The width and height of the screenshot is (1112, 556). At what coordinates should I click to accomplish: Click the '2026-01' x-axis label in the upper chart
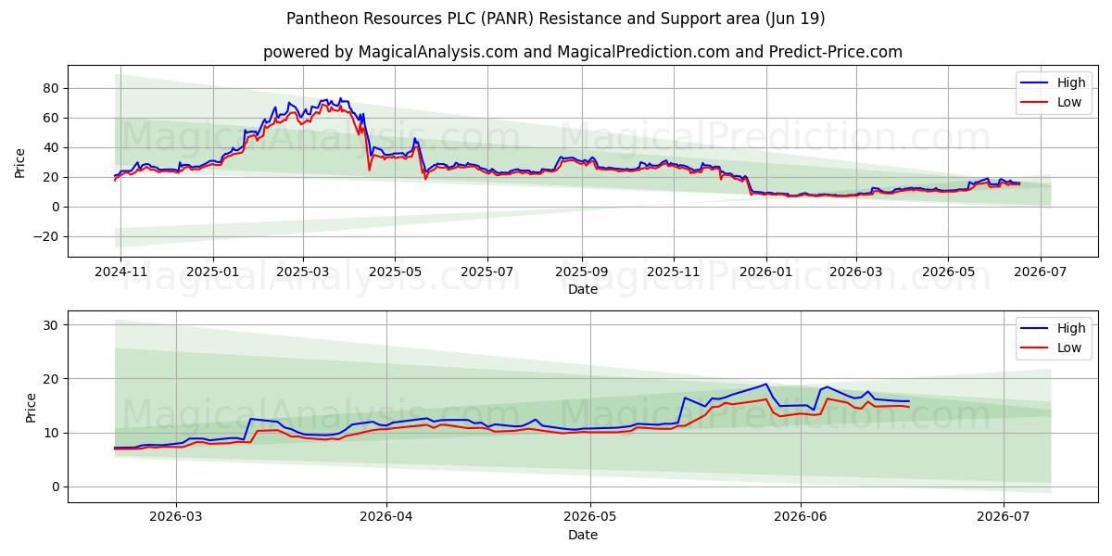point(765,272)
